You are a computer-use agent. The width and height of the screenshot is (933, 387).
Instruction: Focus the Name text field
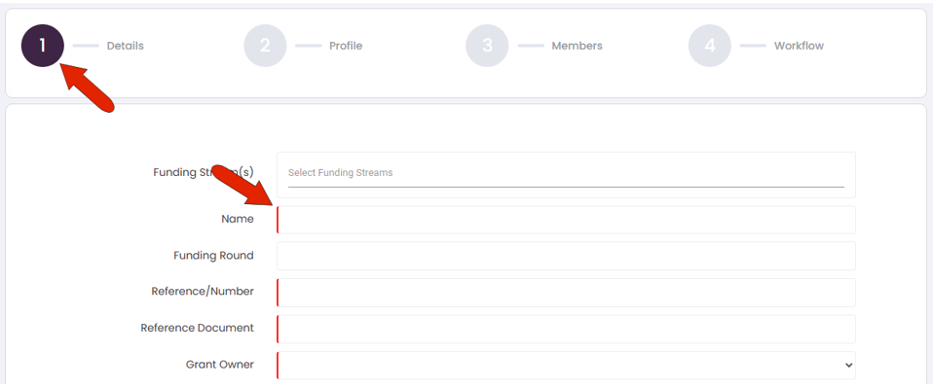tap(566, 220)
